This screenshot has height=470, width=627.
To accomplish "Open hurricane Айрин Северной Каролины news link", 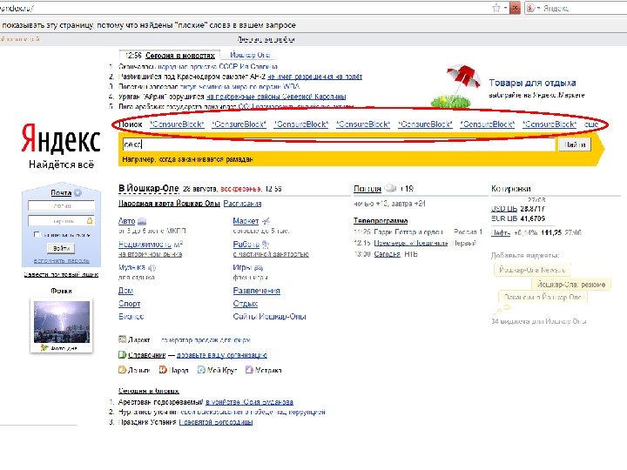I will 276,97.
